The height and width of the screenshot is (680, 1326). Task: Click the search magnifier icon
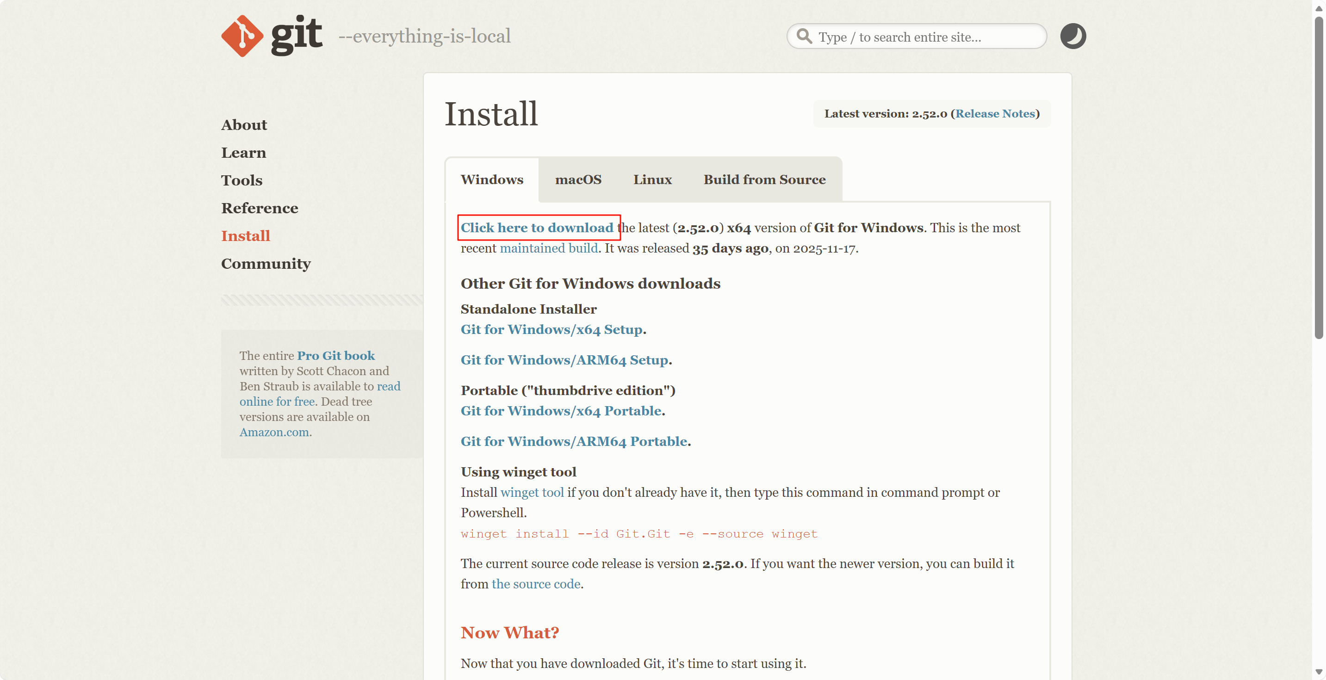(804, 36)
